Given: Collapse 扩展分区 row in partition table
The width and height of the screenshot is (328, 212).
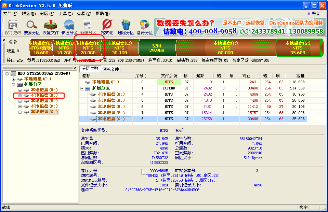Looking at the screenshot, I should click(x=82, y=88).
